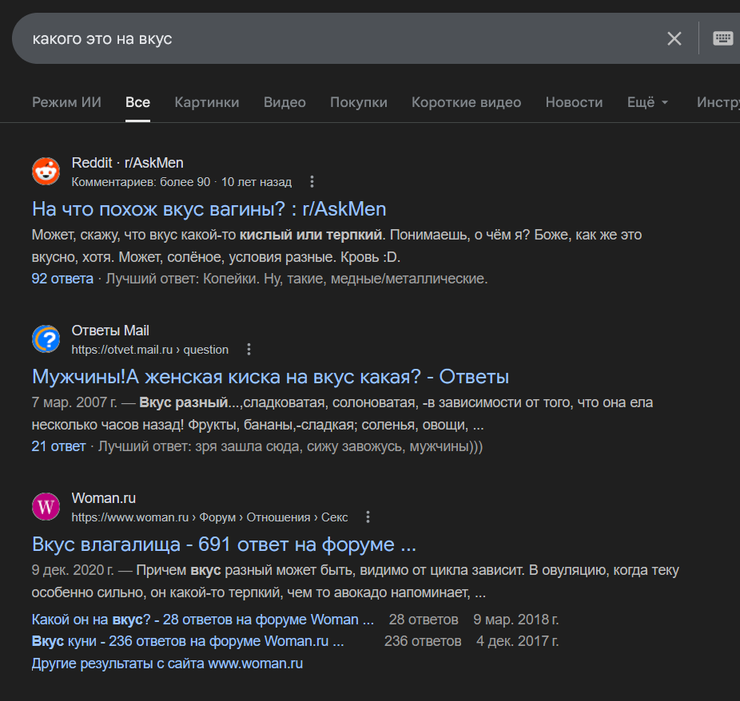Switch to the Картинки tab
This screenshot has height=701, width=740.
pos(206,102)
